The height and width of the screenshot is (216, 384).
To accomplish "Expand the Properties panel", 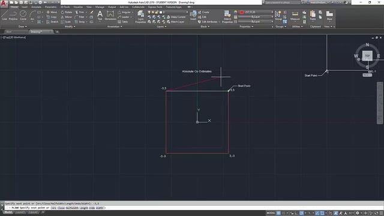I will tap(247, 26).
